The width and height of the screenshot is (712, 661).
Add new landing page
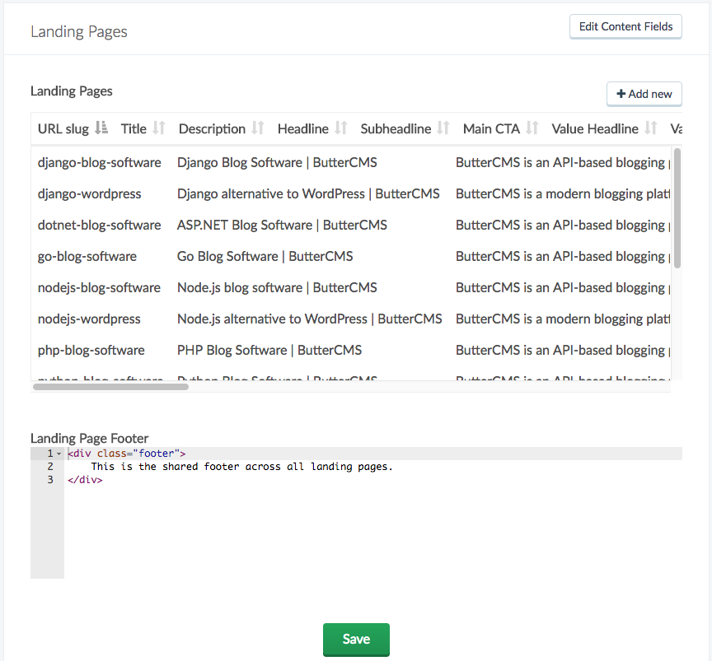(x=644, y=94)
